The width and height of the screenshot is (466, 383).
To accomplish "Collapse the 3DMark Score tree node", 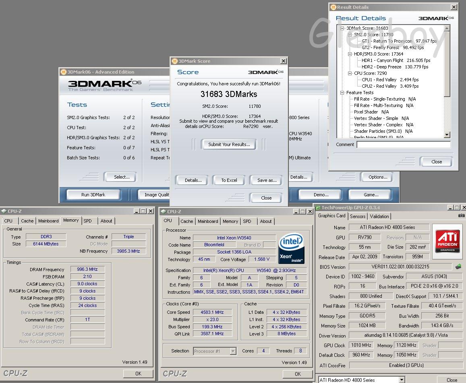I will click(342, 28).
